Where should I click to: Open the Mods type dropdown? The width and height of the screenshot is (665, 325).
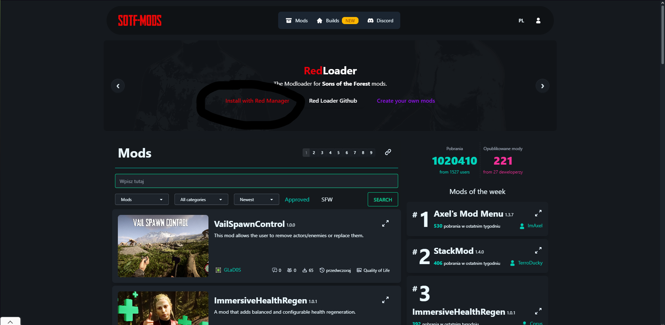[x=142, y=199]
